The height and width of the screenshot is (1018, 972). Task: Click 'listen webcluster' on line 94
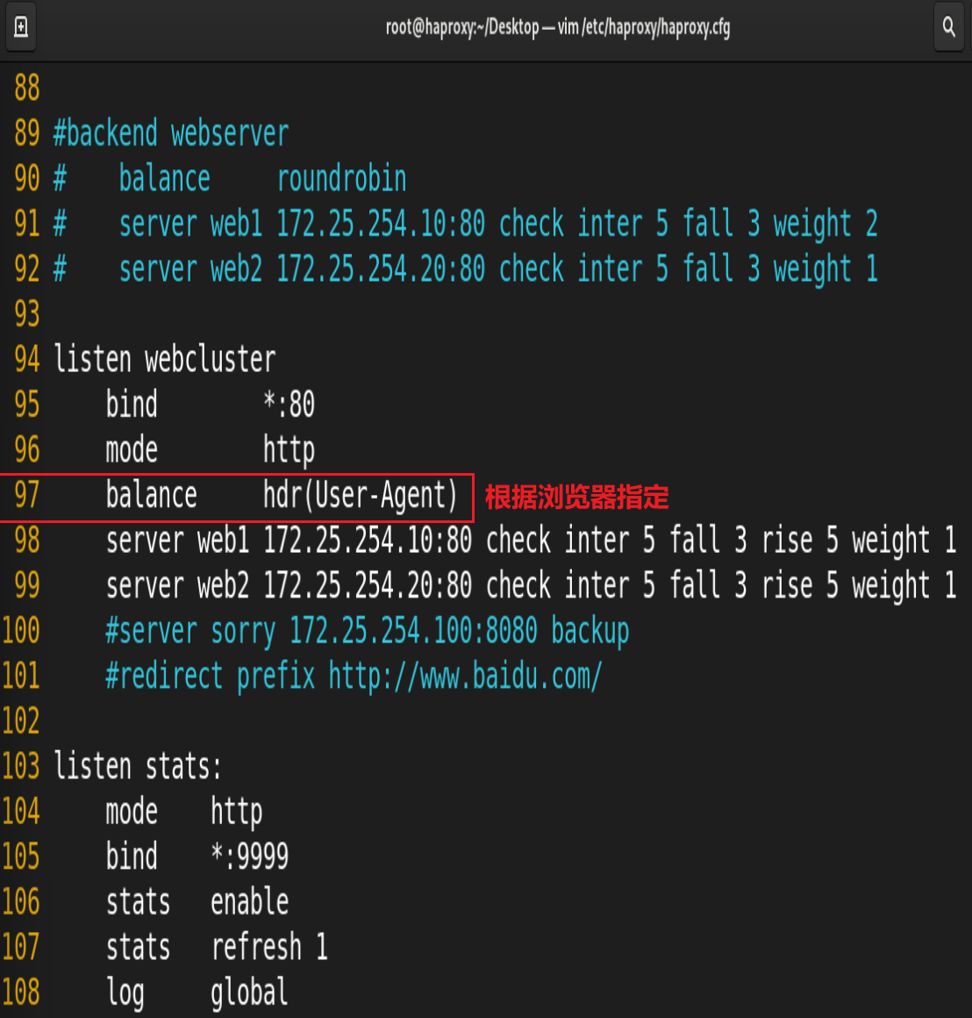click(165, 360)
